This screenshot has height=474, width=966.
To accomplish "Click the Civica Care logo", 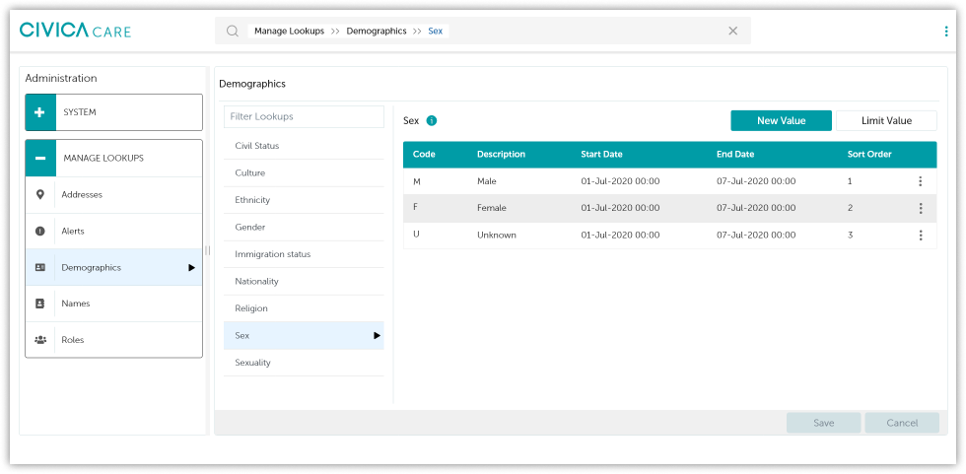I will (75, 31).
